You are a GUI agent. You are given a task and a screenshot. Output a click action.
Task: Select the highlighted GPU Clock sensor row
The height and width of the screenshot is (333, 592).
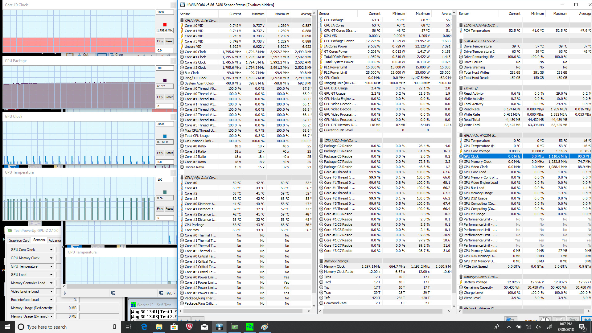(524, 156)
